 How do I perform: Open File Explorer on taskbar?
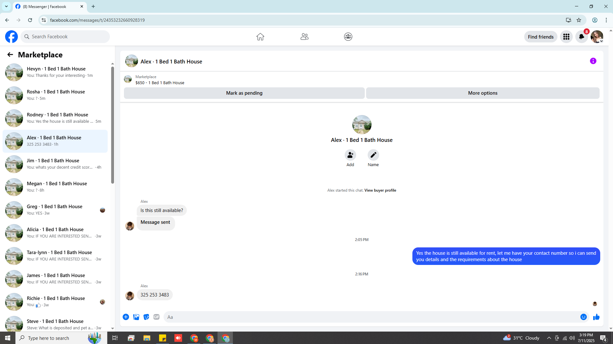[x=147, y=338]
